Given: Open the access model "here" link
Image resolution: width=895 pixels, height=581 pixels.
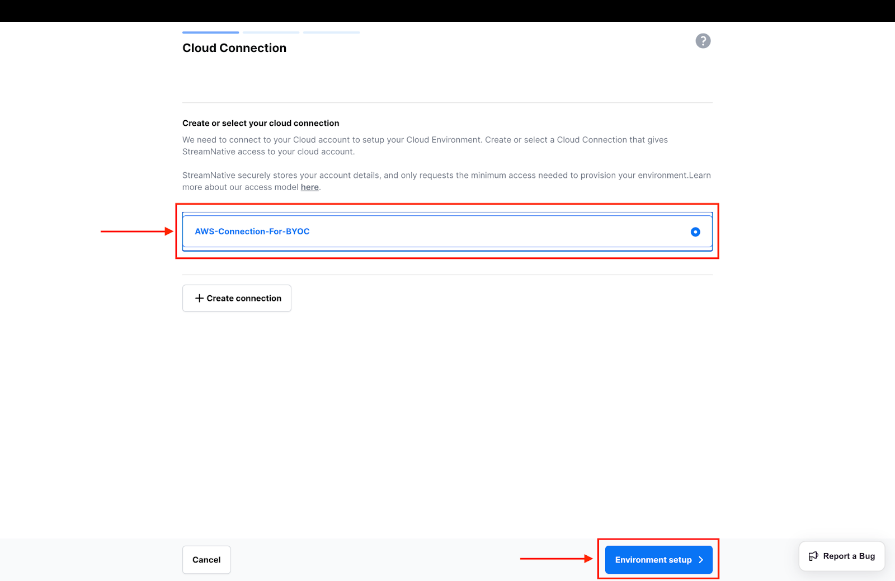Looking at the screenshot, I should pos(309,187).
